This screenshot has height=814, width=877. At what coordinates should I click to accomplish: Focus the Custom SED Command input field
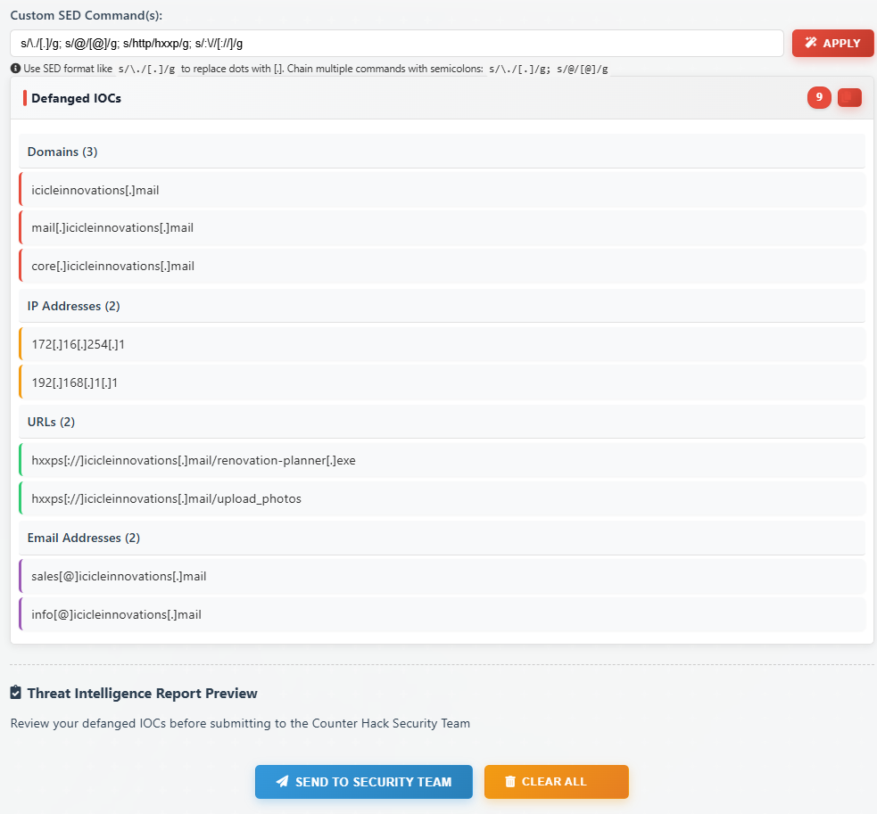(x=396, y=43)
